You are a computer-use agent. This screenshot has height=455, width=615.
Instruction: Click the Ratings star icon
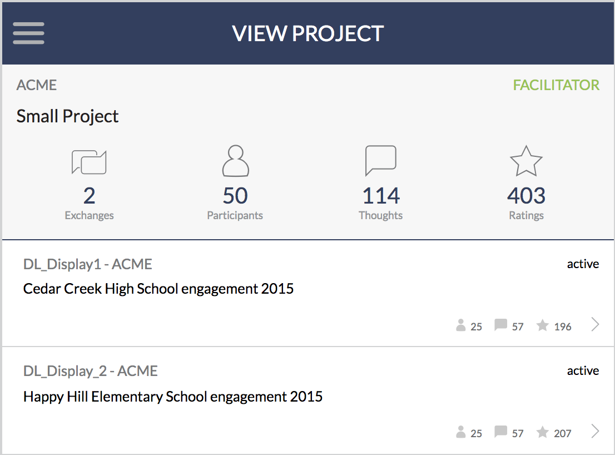(x=526, y=161)
